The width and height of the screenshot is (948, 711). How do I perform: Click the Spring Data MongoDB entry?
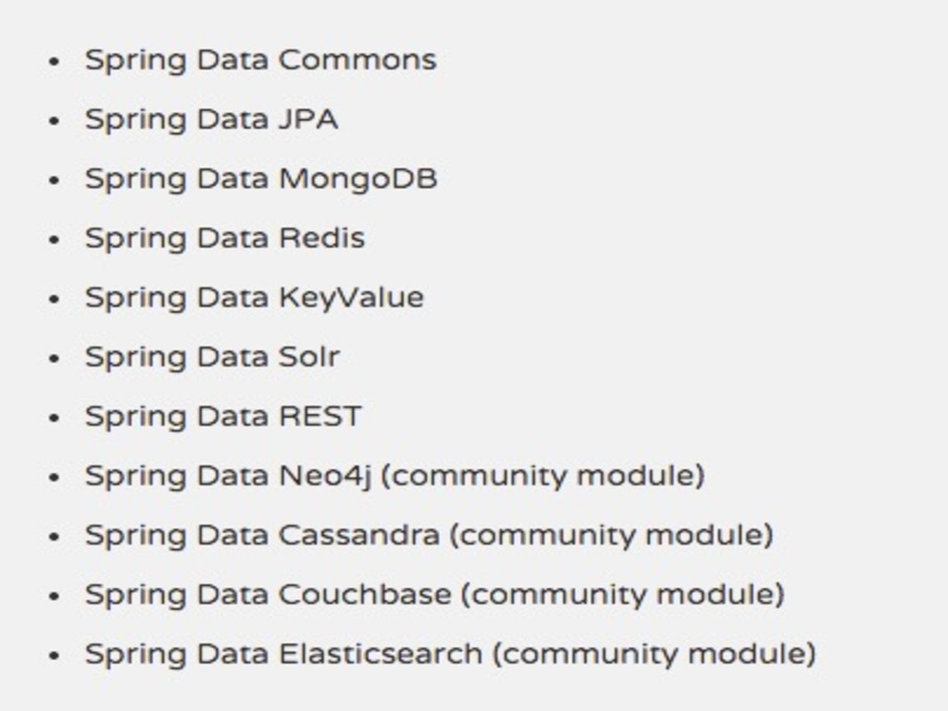(261, 179)
